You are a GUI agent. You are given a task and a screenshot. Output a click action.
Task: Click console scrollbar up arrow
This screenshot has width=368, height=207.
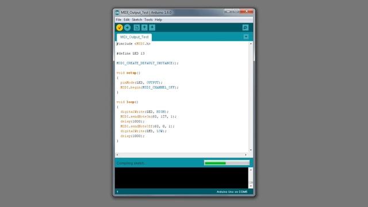click(x=251, y=170)
